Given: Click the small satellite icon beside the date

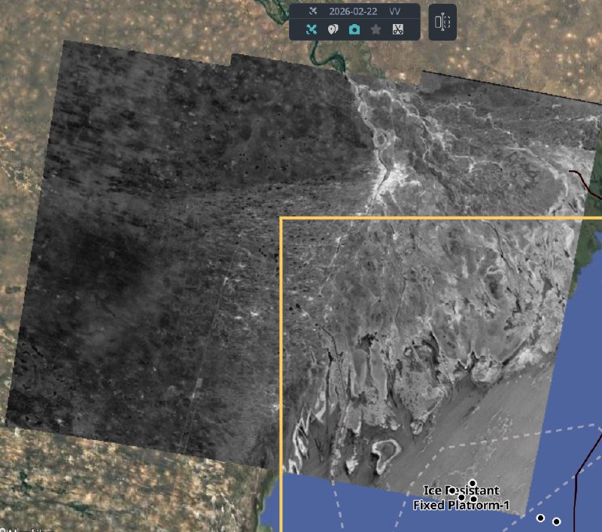Looking at the screenshot, I should pos(313,11).
